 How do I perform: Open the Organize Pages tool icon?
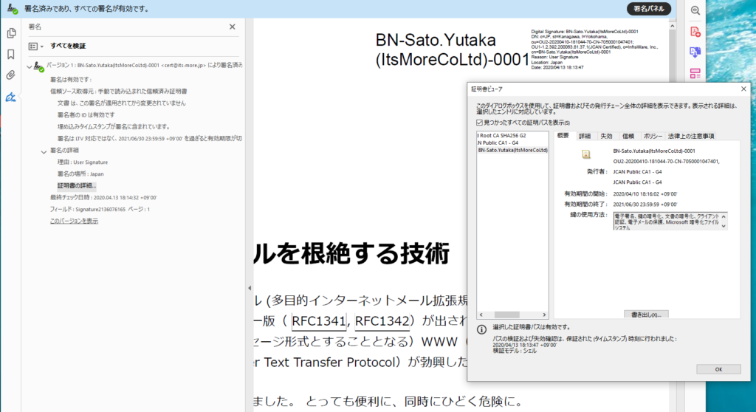695,73
